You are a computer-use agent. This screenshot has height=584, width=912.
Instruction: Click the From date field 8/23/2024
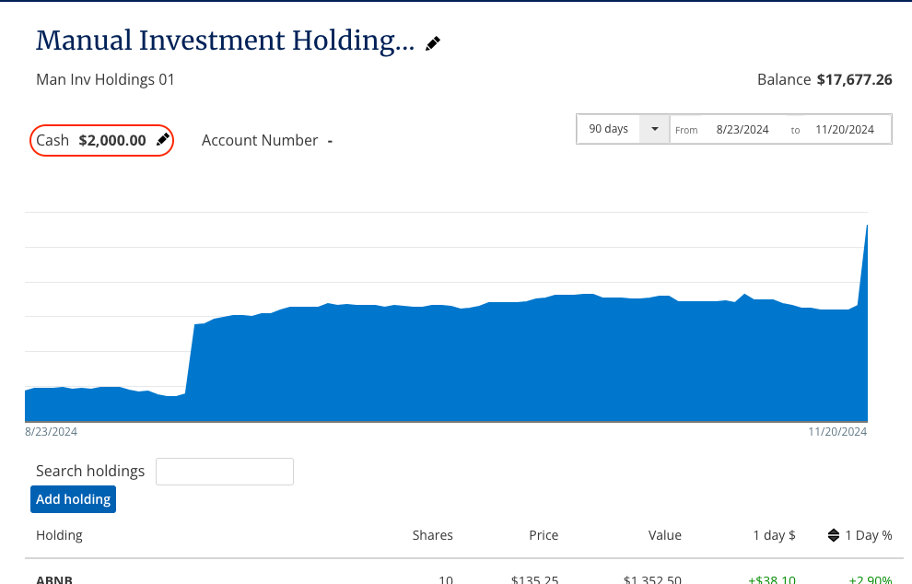click(742, 130)
